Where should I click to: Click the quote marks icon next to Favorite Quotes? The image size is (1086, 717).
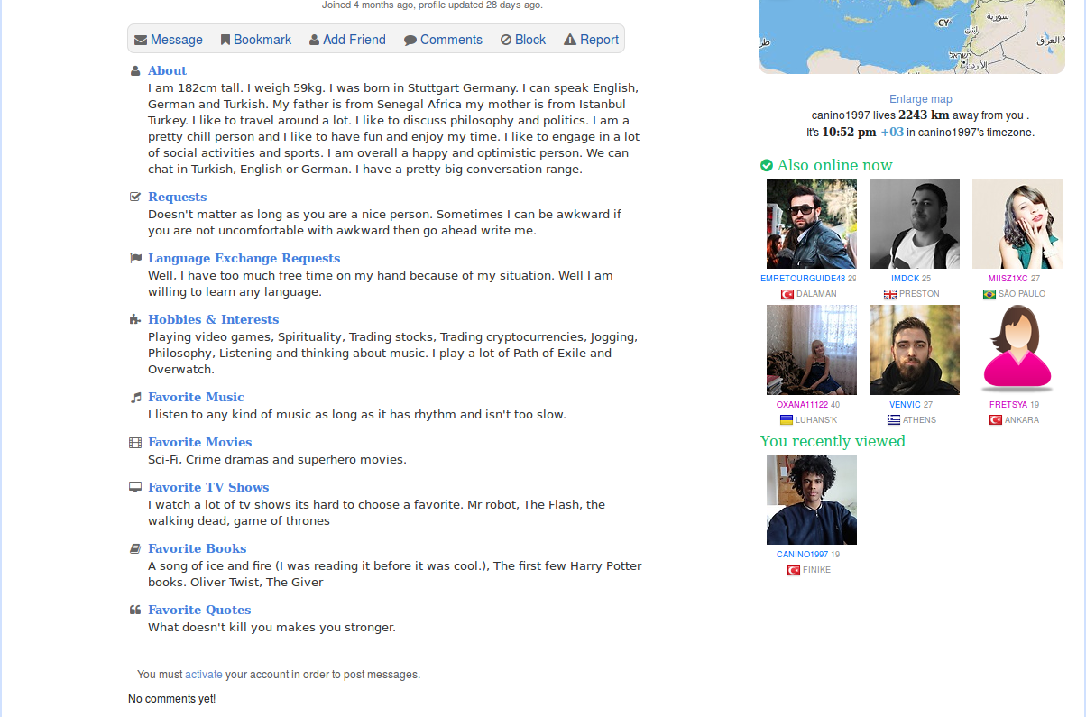tap(135, 610)
